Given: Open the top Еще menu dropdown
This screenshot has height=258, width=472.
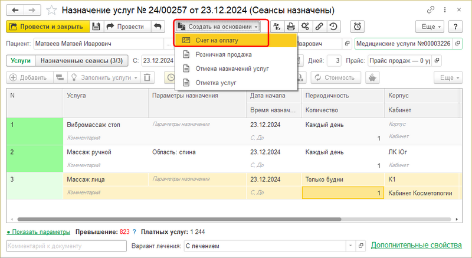Looking at the screenshot, I should tap(430, 27).
